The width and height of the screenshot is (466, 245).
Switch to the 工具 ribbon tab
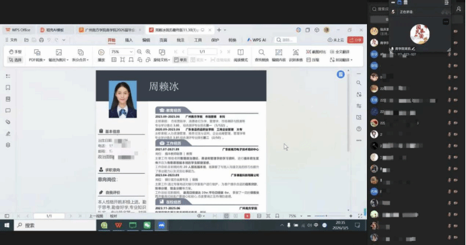197,40
